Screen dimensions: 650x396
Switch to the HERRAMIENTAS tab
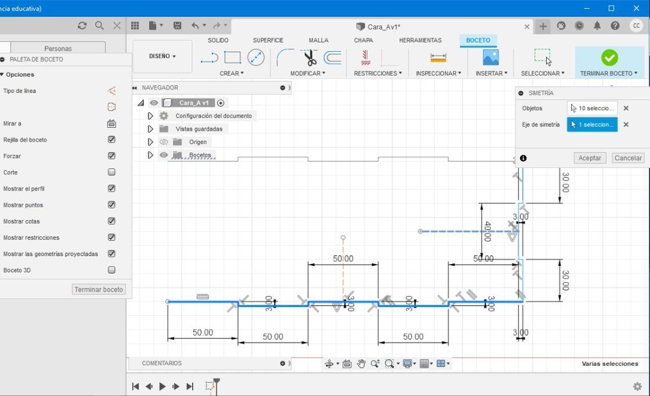click(x=420, y=40)
